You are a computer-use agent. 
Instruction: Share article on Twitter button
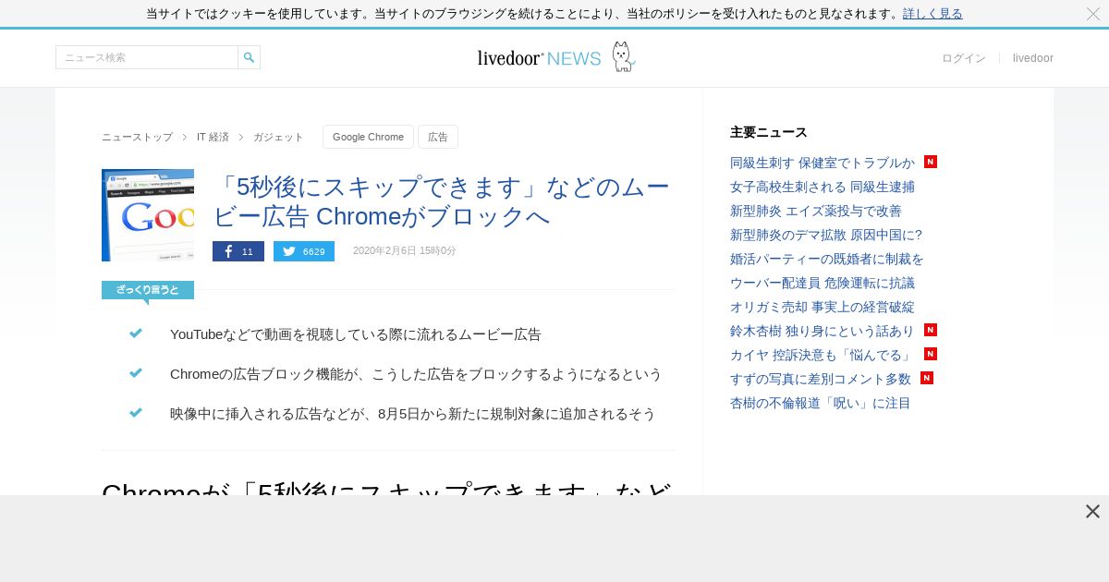304,251
